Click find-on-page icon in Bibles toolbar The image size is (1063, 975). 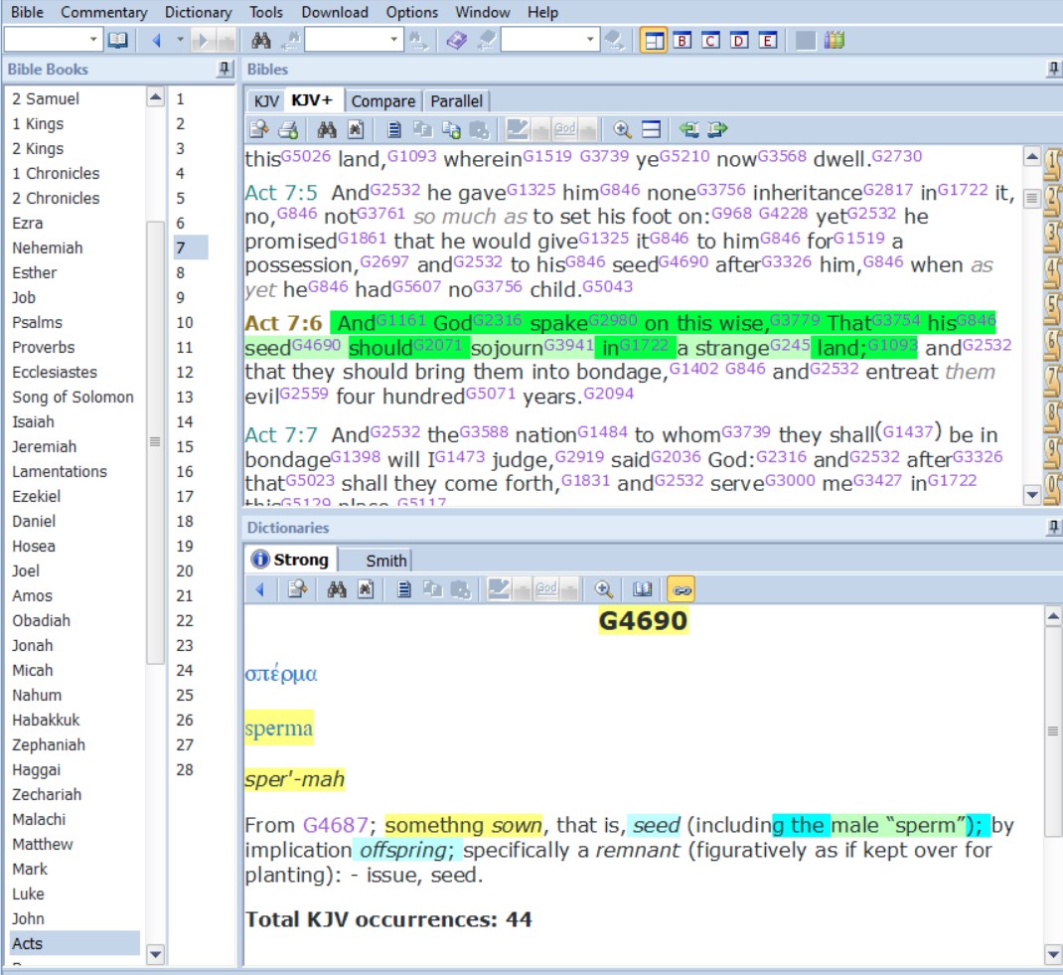pyautogui.click(x=356, y=129)
